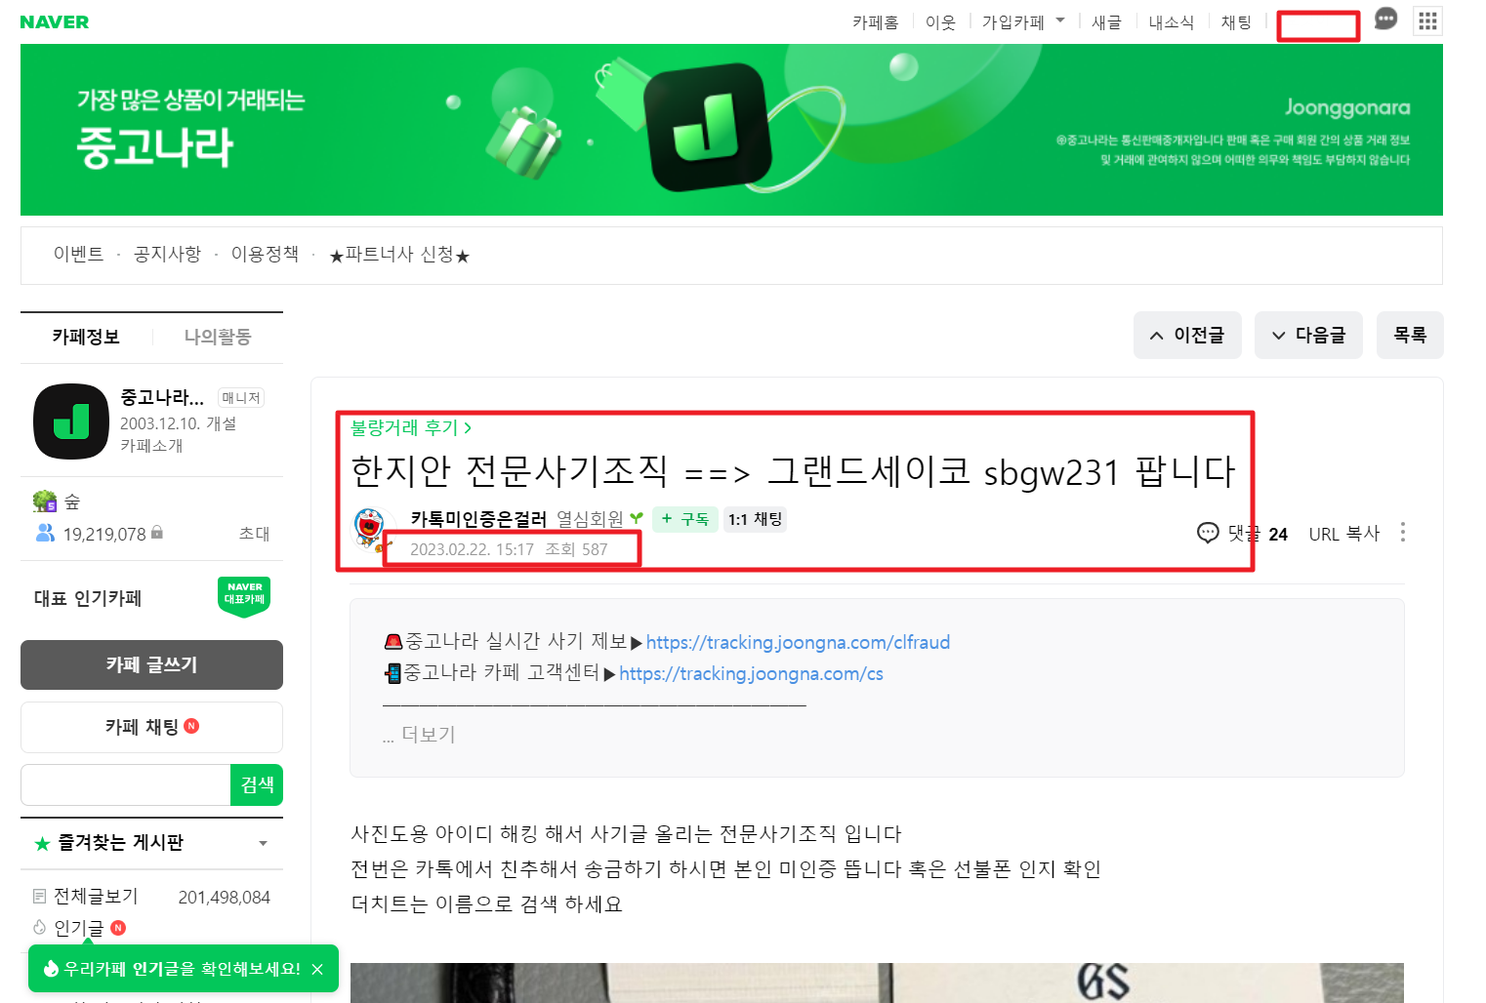Open the chat speech bubble icon in header
The height and width of the screenshot is (1003, 1486).
pos(1385,20)
